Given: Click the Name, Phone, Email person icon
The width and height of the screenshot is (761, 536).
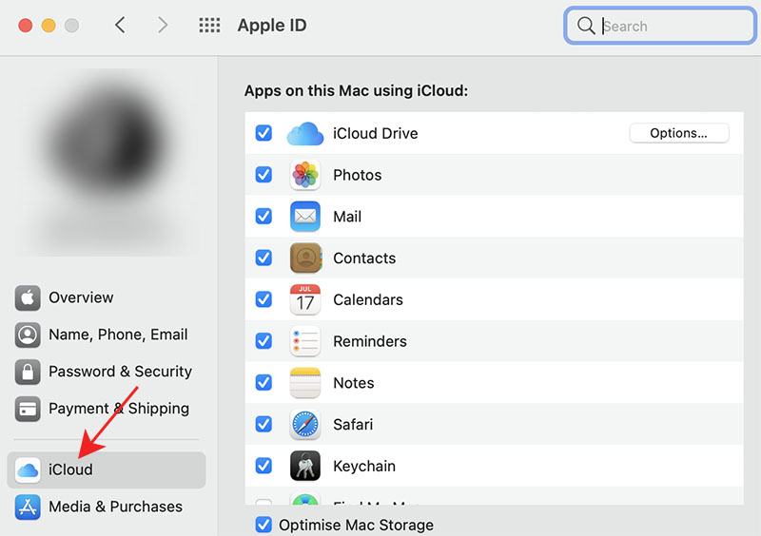Looking at the screenshot, I should (28, 335).
